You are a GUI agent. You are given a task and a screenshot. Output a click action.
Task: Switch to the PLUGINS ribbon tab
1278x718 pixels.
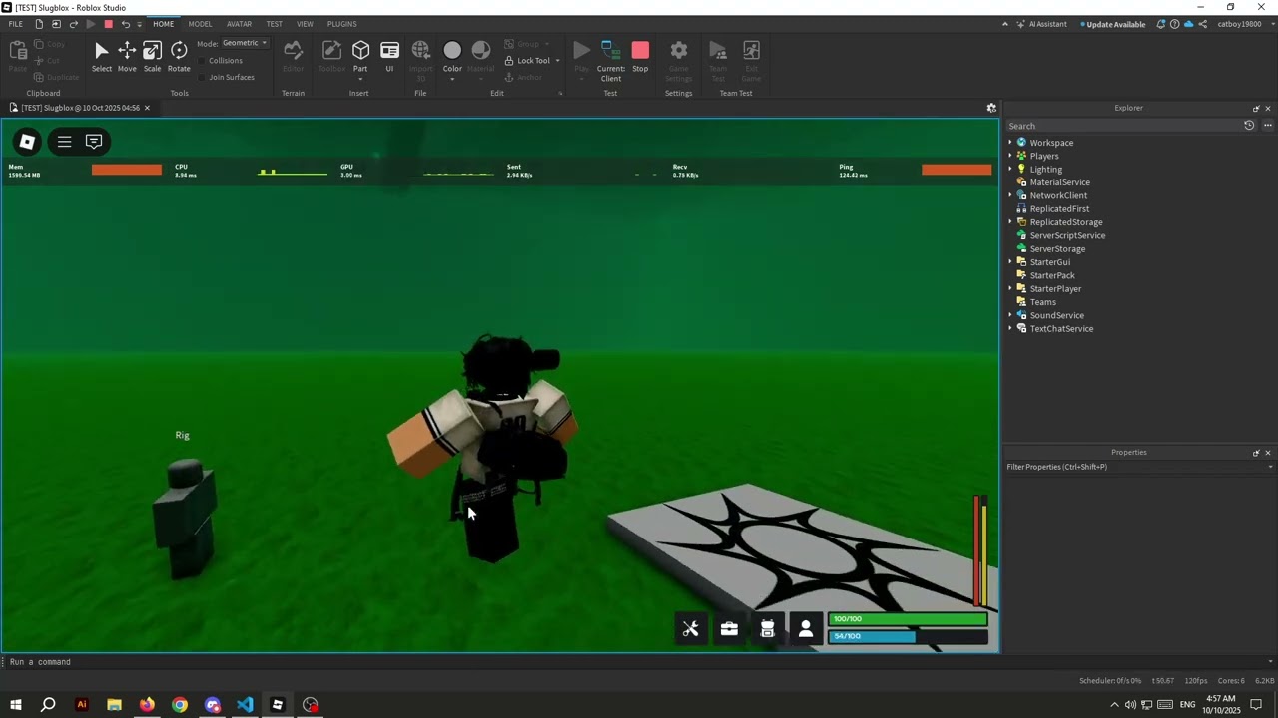[342, 24]
